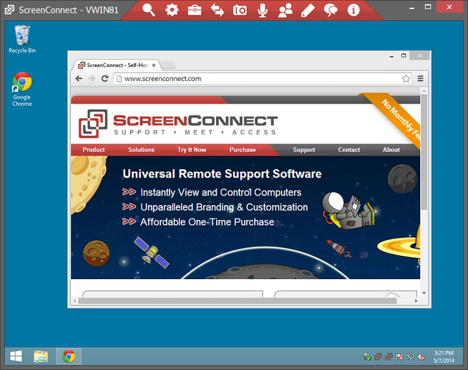Capture screenshot with camera icon
468x370 pixels.
[x=240, y=11]
